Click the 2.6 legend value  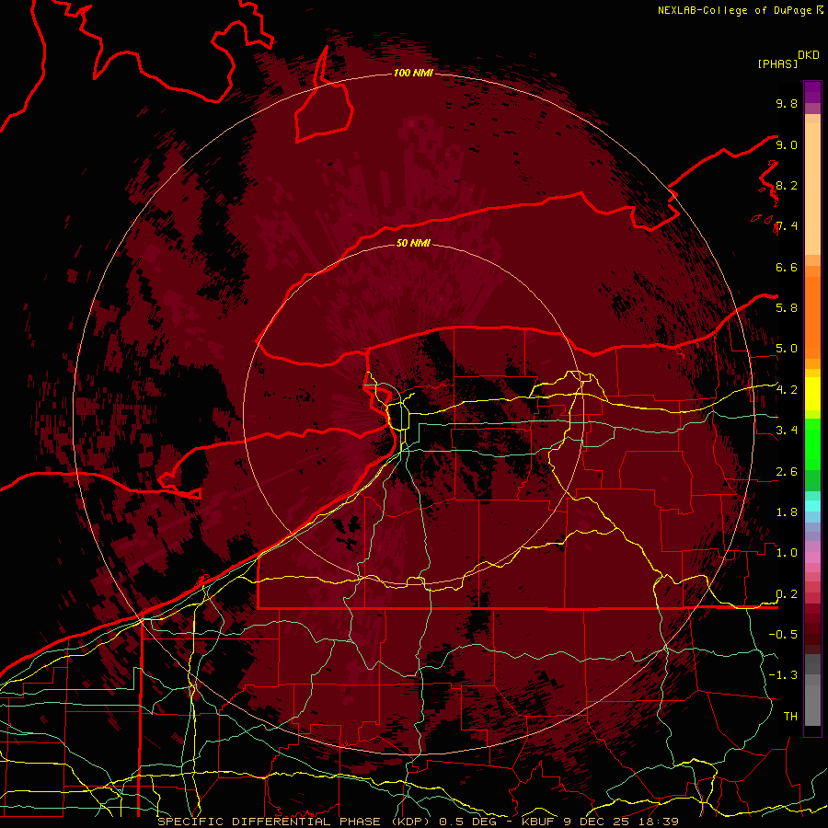pyautogui.click(x=787, y=472)
